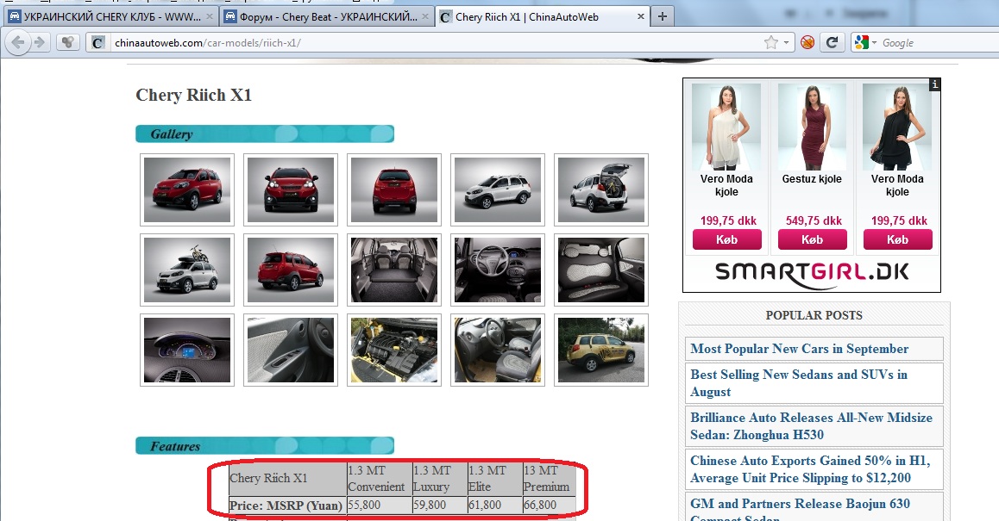The width and height of the screenshot is (999, 521).
Task: Click the Chery Riich X1 page heading
Action: point(194,96)
